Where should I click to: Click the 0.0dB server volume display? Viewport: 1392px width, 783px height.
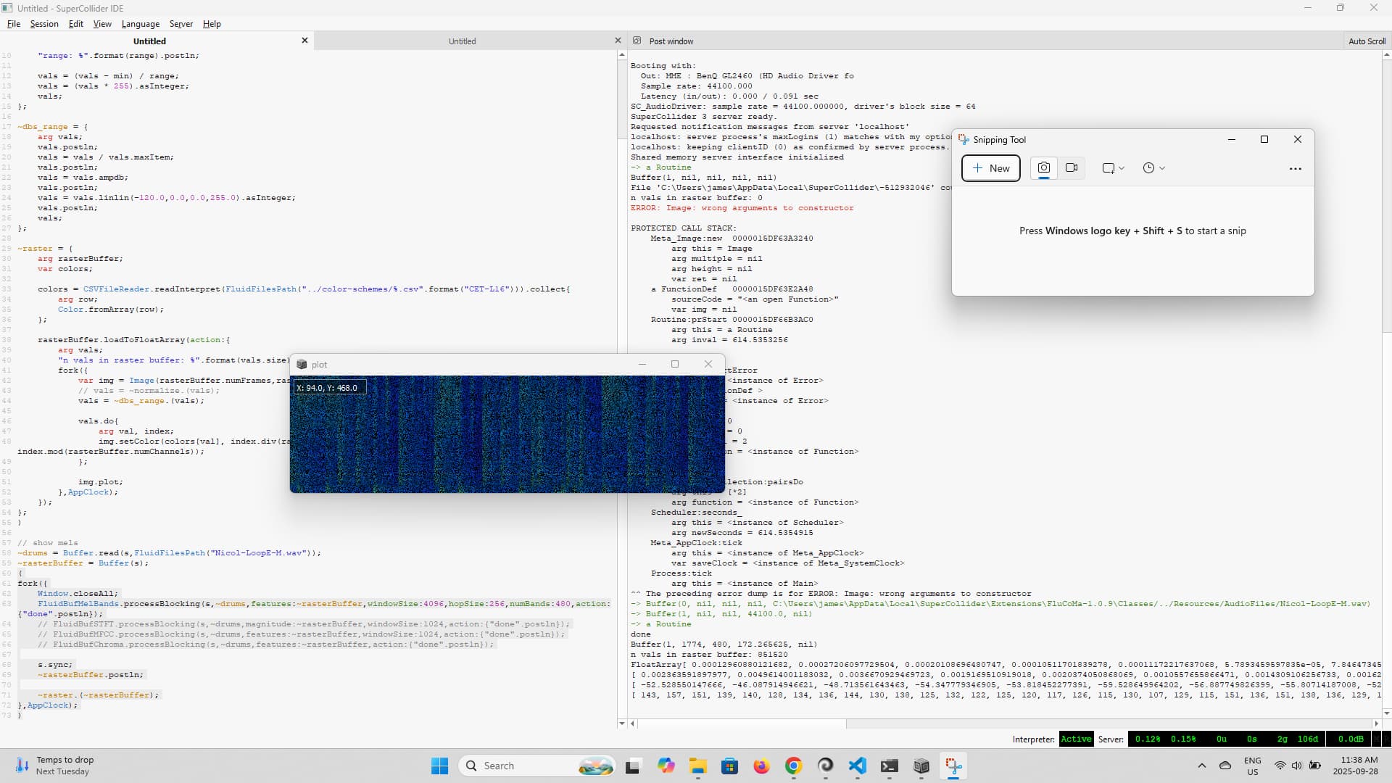coord(1350,739)
